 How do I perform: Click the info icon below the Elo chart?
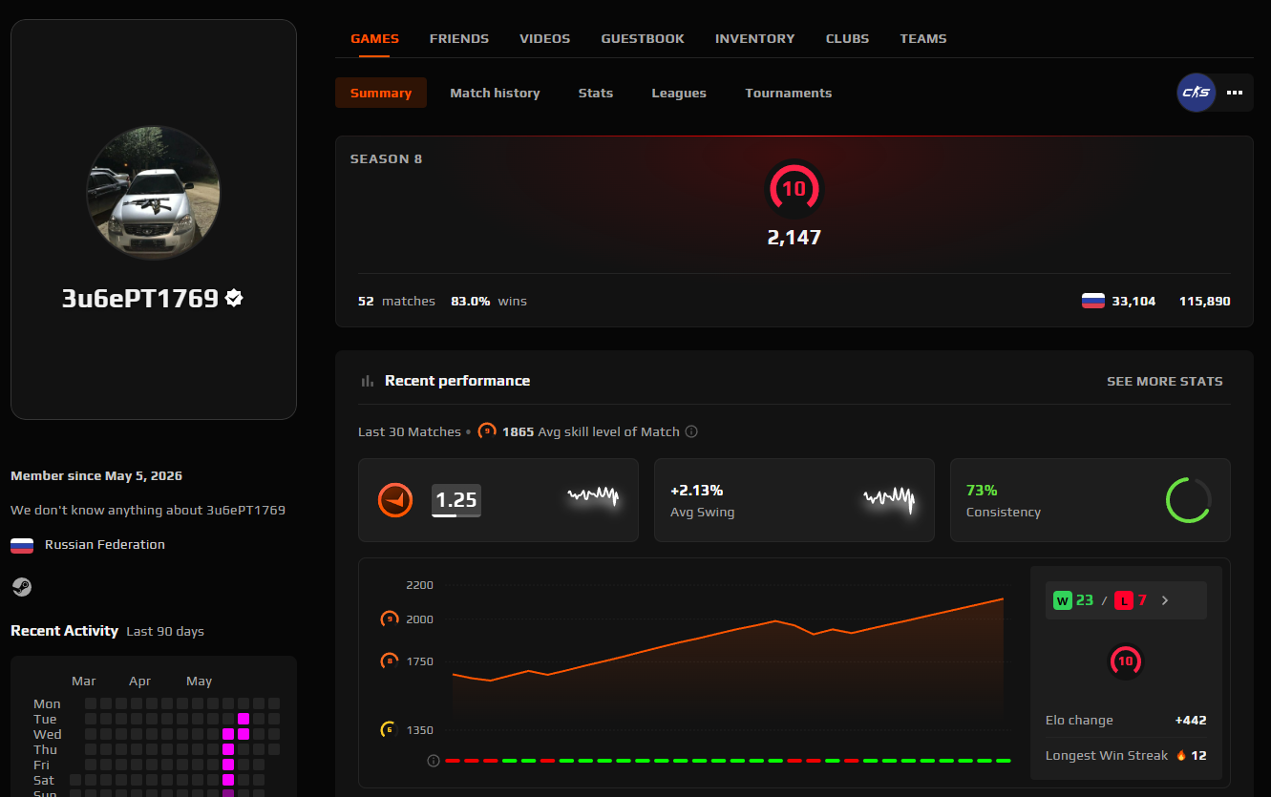pyautogui.click(x=434, y=761)
